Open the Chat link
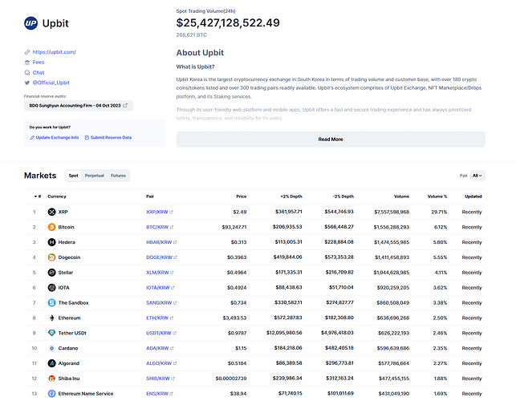 click(x=39, y=72)
